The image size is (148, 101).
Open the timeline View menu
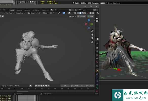point(11,86)
